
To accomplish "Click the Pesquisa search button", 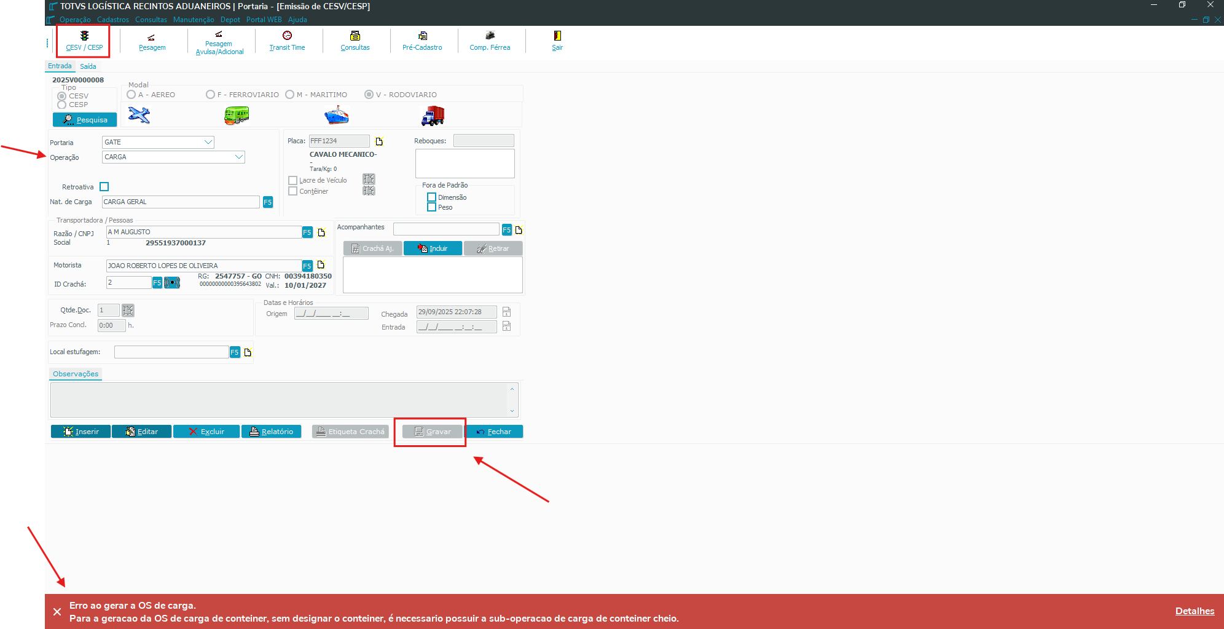I will 85,120.
